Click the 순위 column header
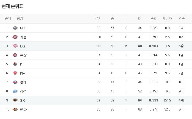 pyautogui.click(x=8, y=19)
